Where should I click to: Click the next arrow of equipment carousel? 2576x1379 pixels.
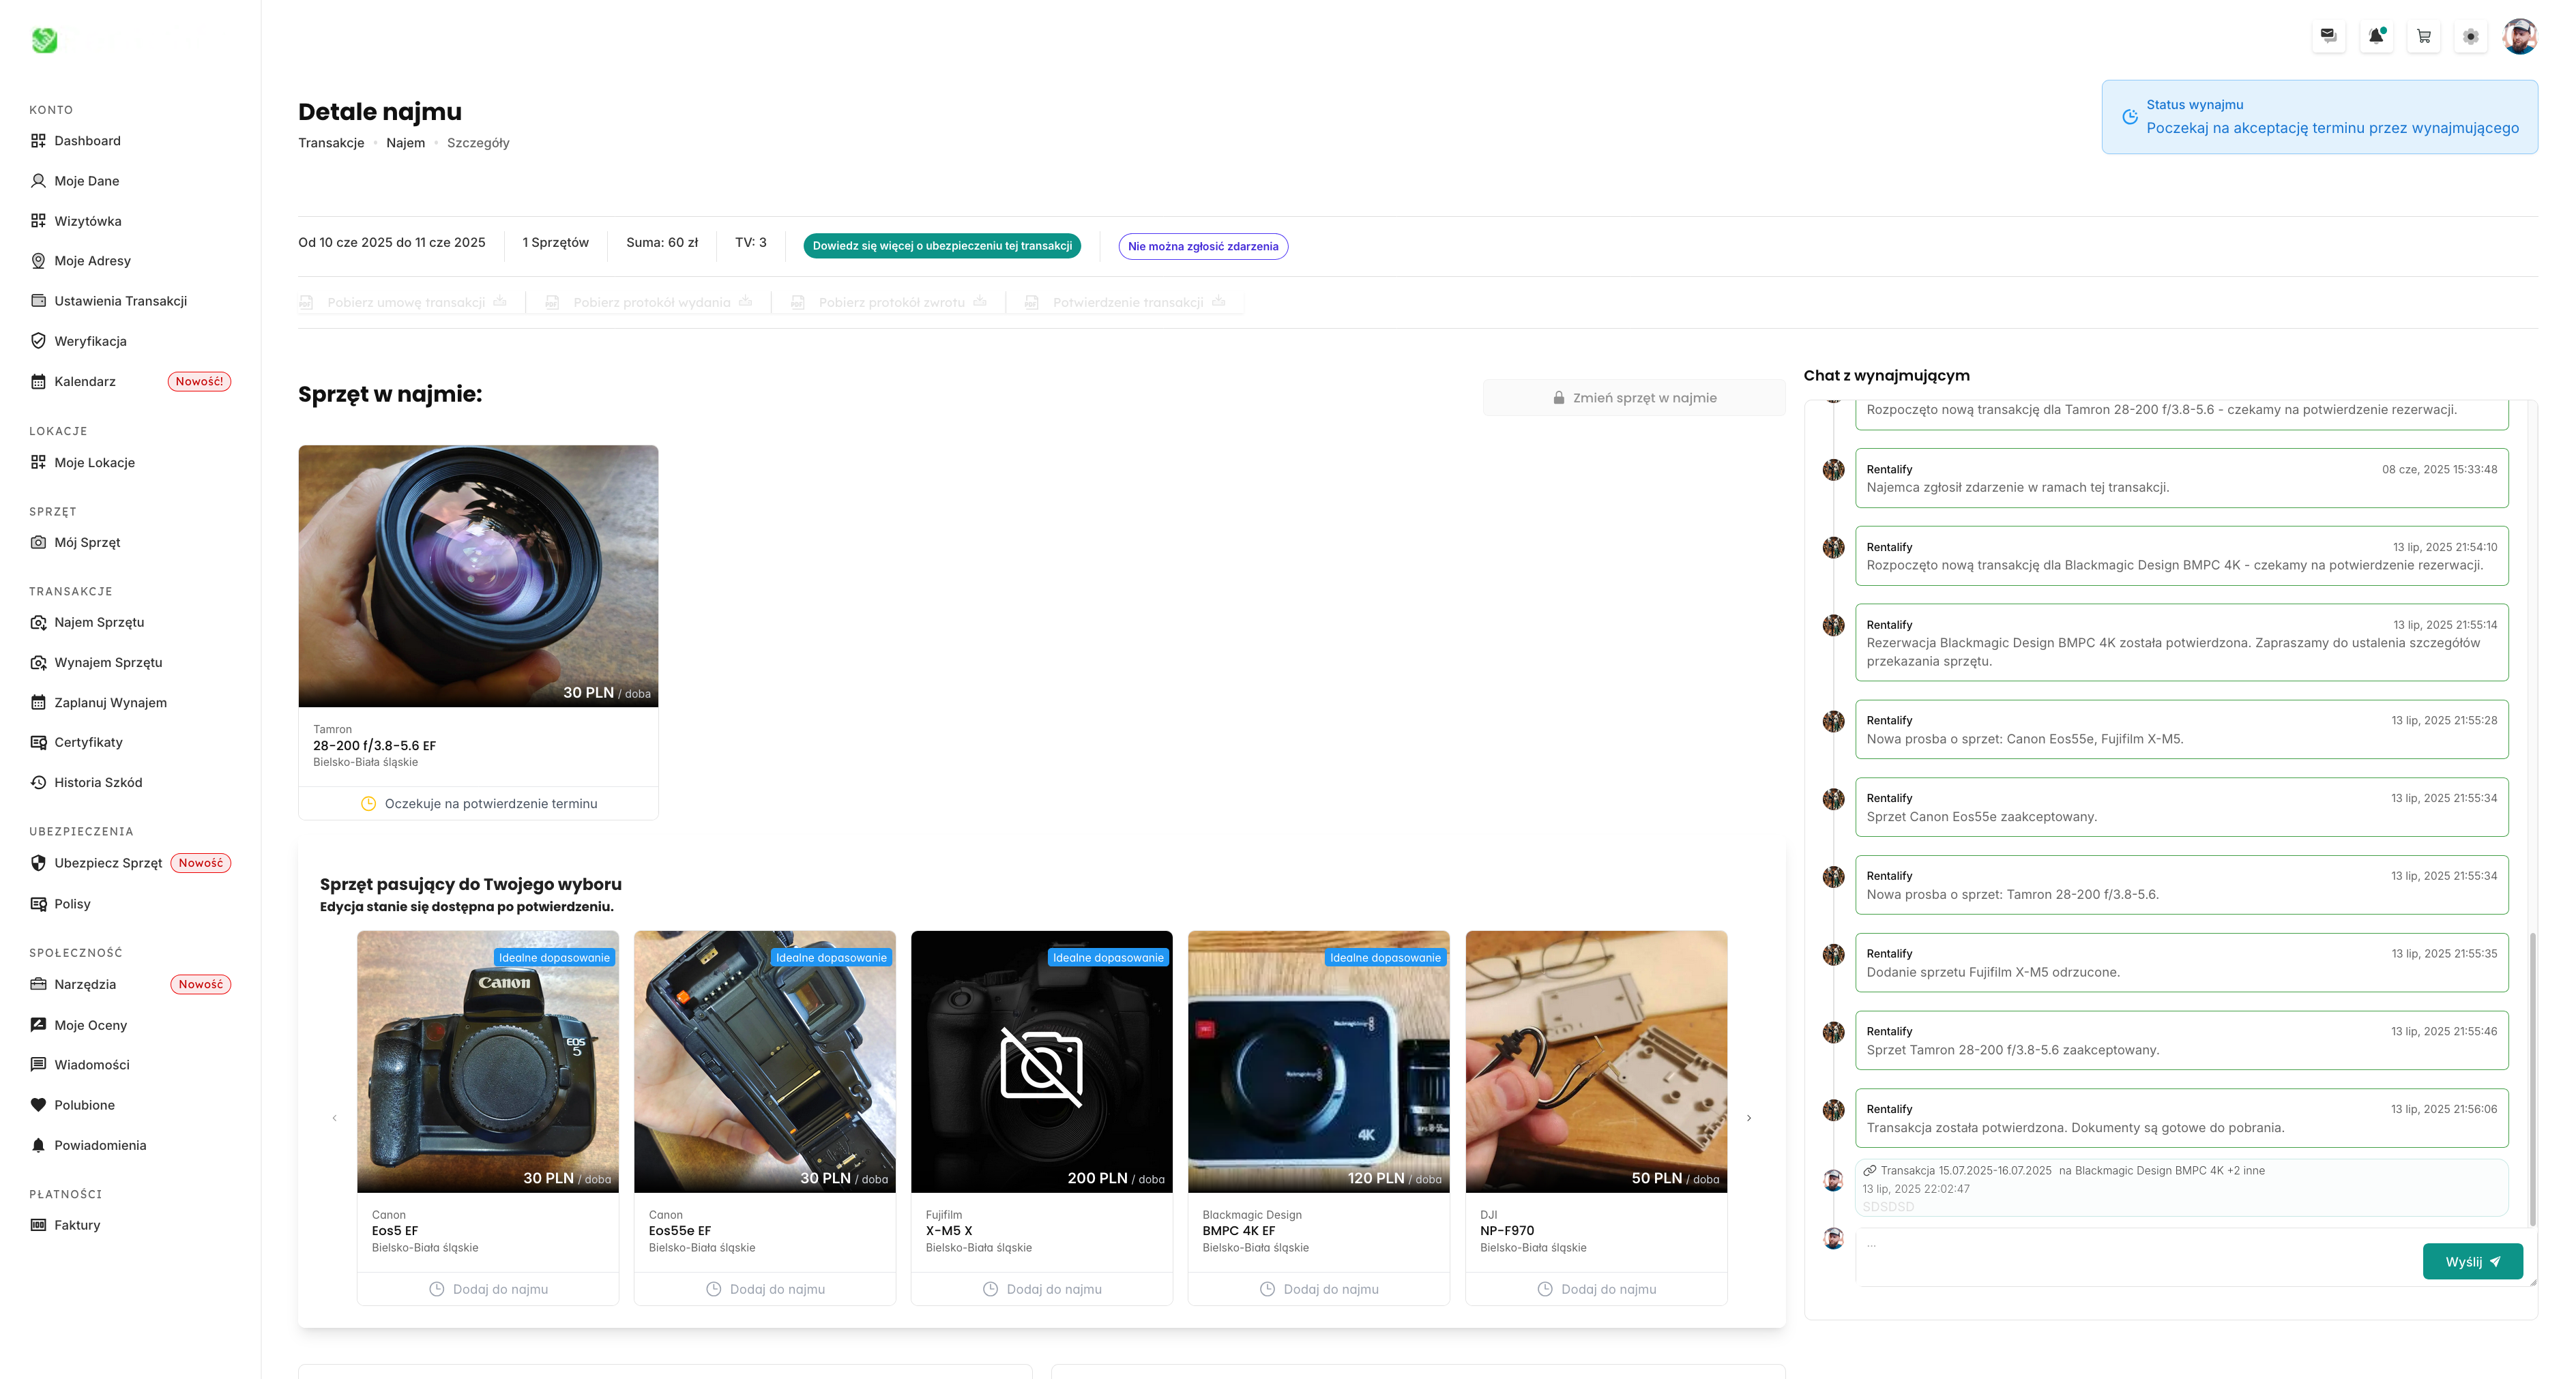[x=1749, y=1118]
